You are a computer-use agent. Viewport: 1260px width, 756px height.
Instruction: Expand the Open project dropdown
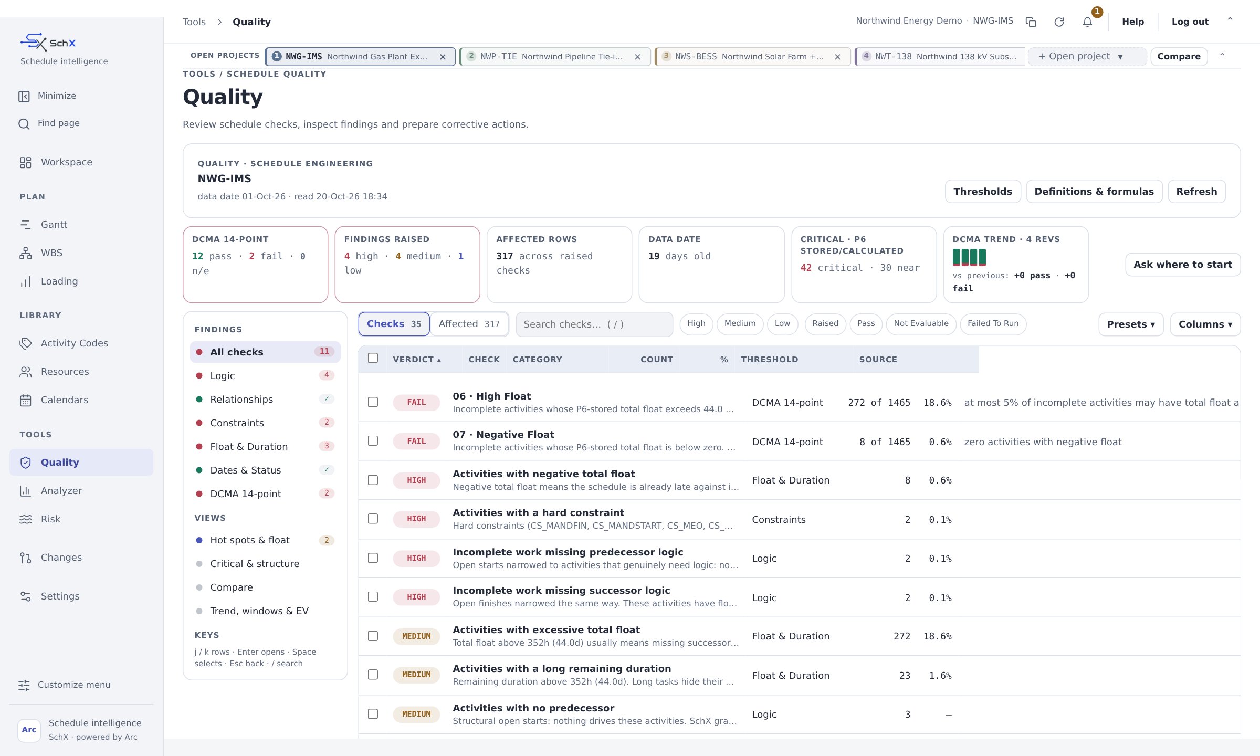pyautogui.click(x=1087, y=57)
